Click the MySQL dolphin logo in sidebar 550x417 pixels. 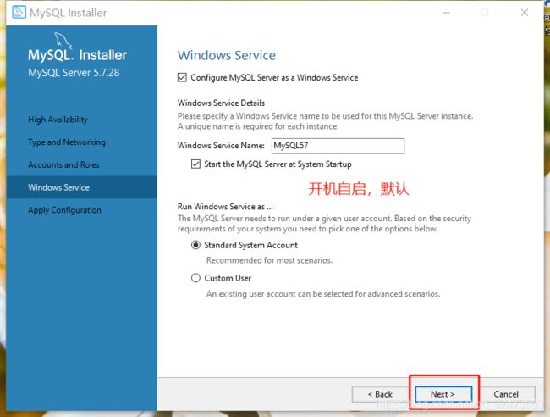point(63,41)
